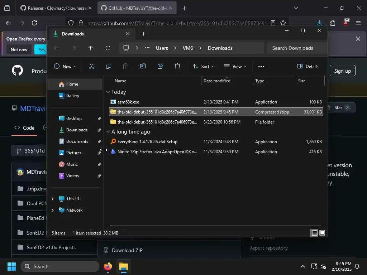Focus the Search Downloads field
Viewport: 367px width, 275px height.
(297, 48)
